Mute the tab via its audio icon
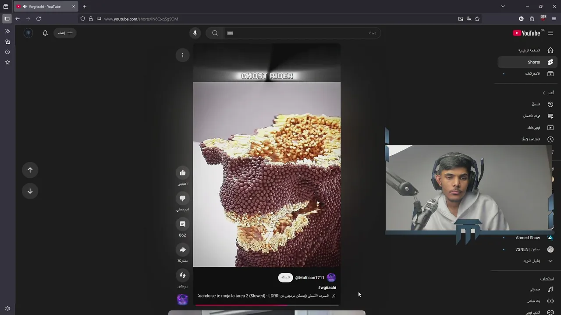This screenshot has height=315, width=561. (25, 7)
